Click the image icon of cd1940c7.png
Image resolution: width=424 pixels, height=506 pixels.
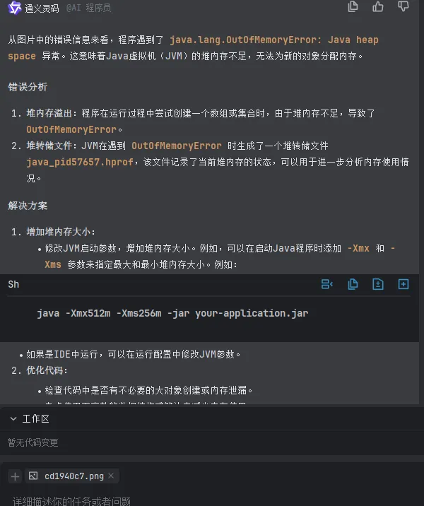[33, 476]
